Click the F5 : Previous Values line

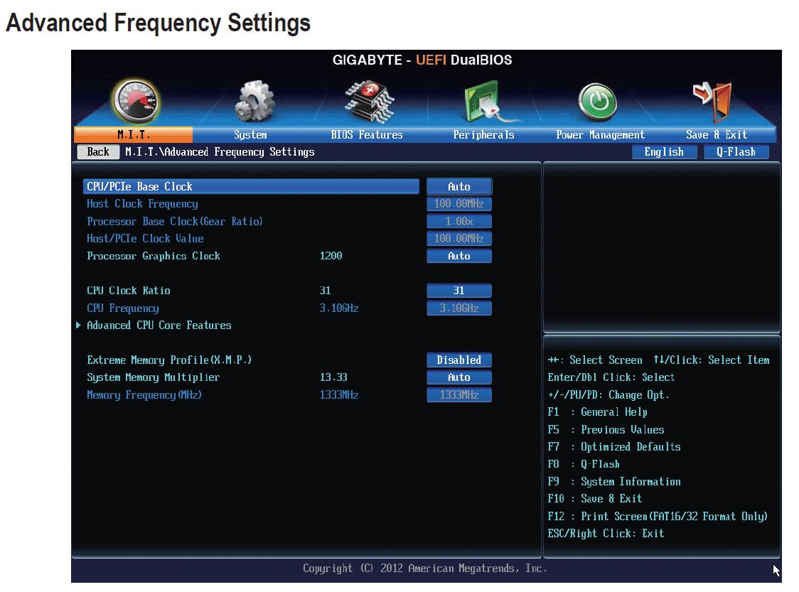[x=606, y=429]
